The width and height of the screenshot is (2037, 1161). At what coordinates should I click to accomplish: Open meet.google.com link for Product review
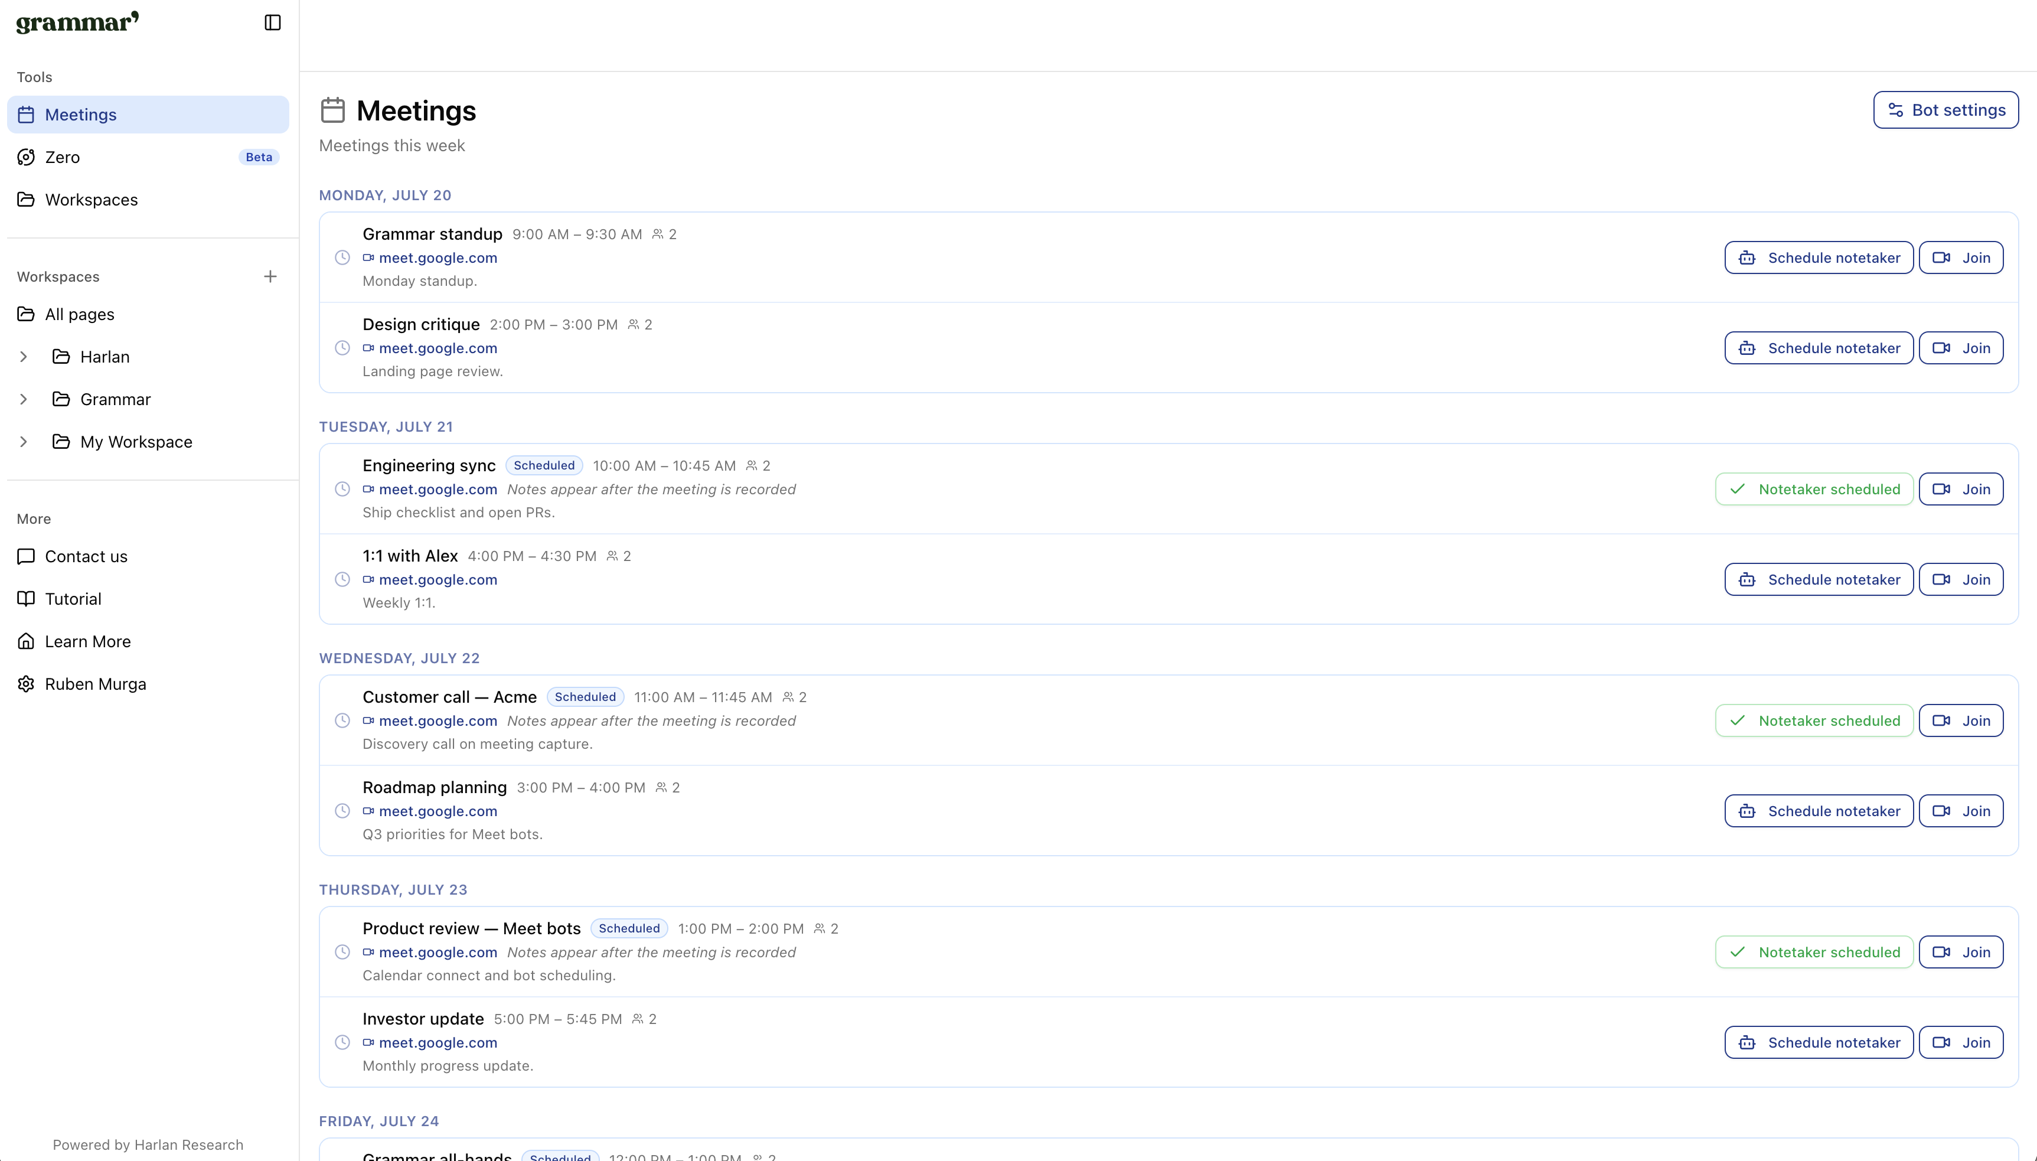tap(430, 952)
